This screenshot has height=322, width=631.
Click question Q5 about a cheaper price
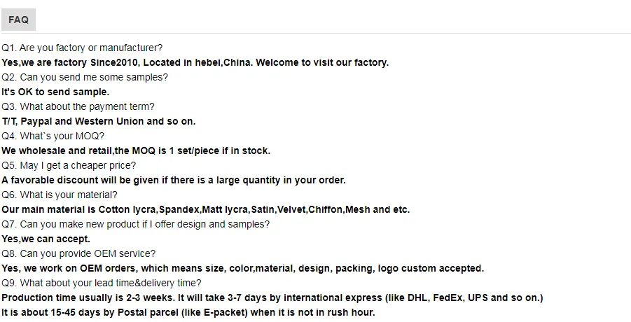point(69,165)
